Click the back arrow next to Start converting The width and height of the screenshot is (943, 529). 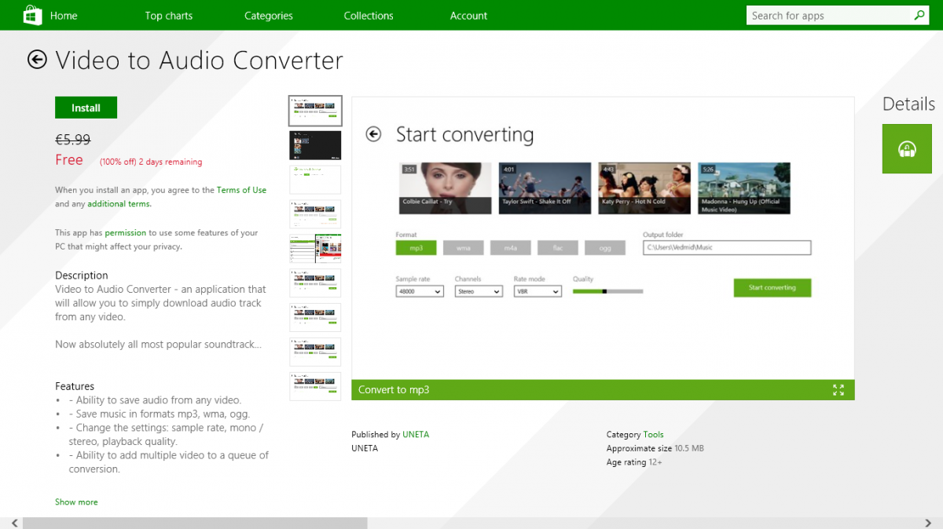(x=373, y=134)
